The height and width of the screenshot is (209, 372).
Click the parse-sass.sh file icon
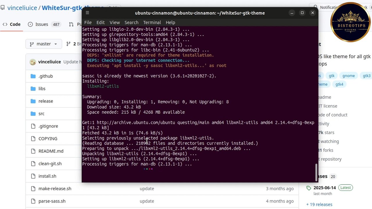click(x=33, y=201)
